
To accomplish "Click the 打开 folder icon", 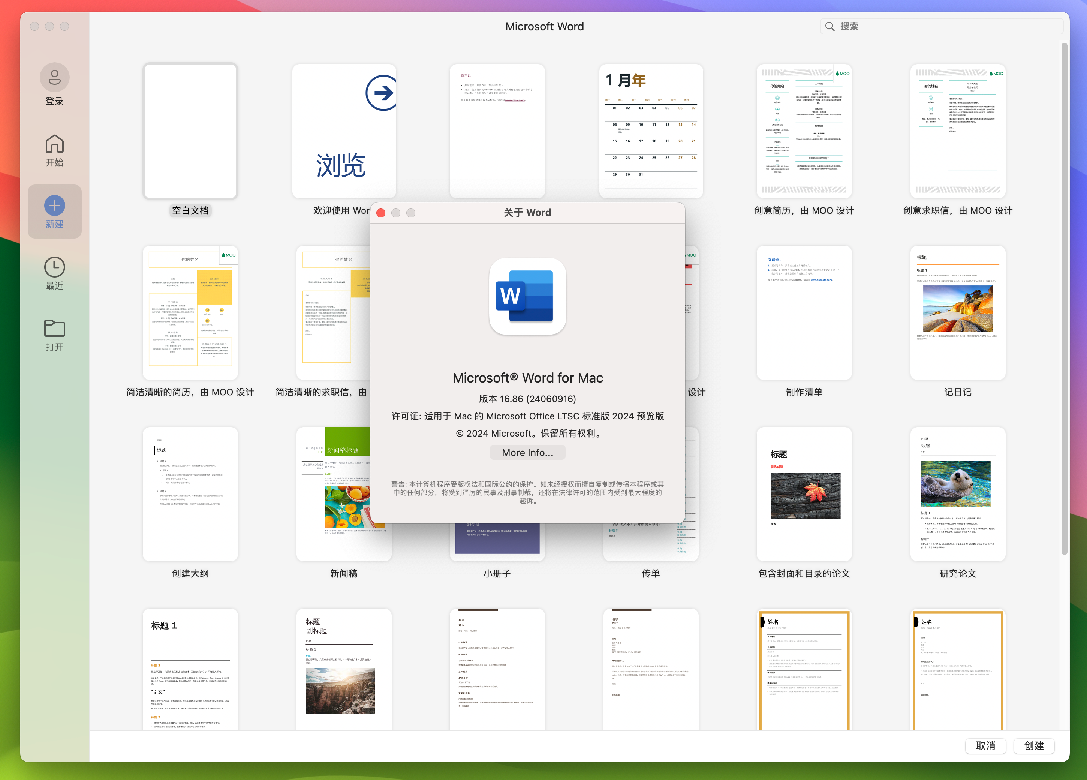I will pos(55,328).
